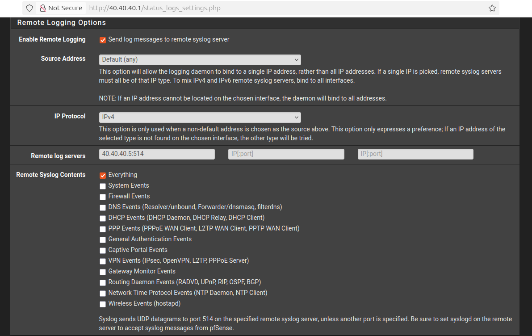Enable DNS Events checkbox
The width and height of the screenshot is (532, 336).
[x=103, y=207]
